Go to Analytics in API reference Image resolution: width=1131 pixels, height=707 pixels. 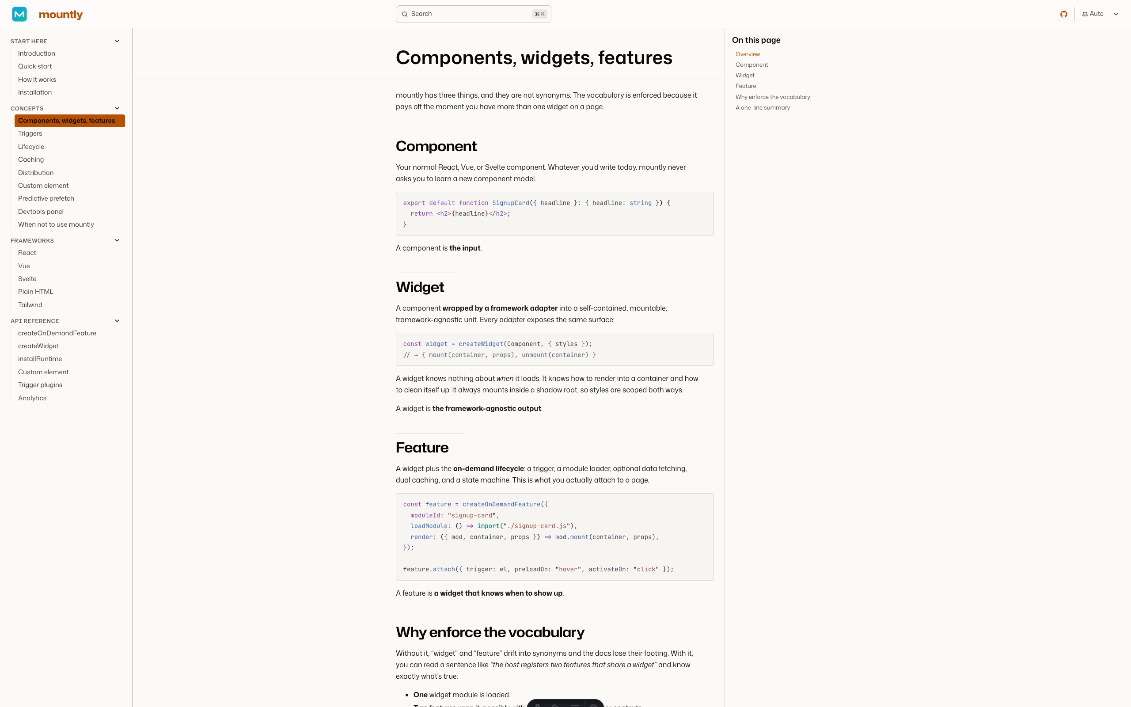click(x=32, y=399)
